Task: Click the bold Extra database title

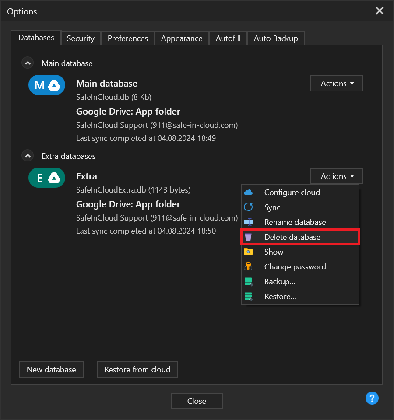Action: click(87, 176)
